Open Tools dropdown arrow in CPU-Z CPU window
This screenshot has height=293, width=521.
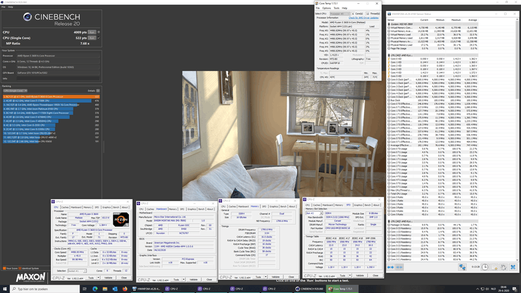(x=98, y=278)
